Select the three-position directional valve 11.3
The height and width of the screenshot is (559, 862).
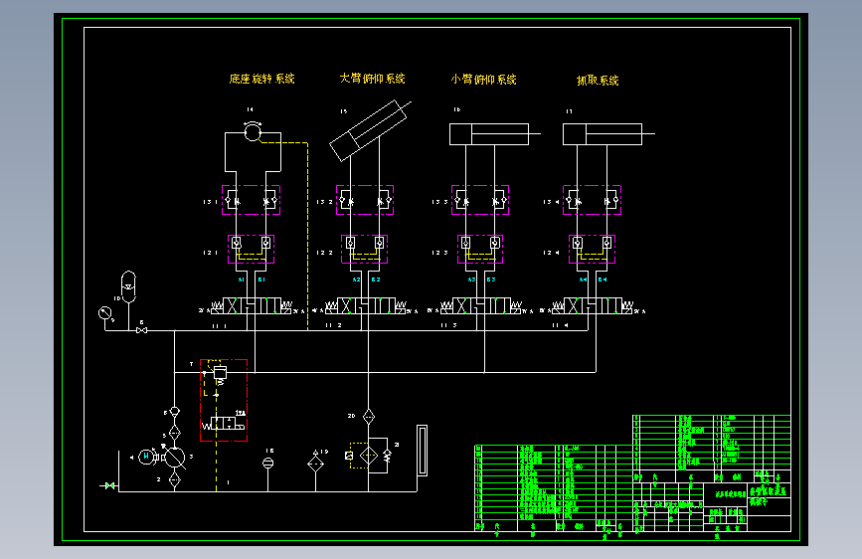(x=481, y=306)
